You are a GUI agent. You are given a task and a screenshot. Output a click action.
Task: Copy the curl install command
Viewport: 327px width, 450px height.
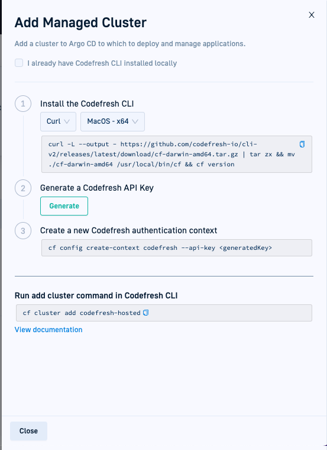[302, 144]
